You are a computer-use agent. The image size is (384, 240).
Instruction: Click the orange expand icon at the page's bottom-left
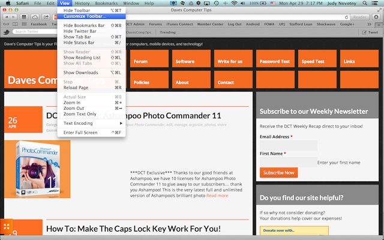pyautogui.click(x=7, y=226)
